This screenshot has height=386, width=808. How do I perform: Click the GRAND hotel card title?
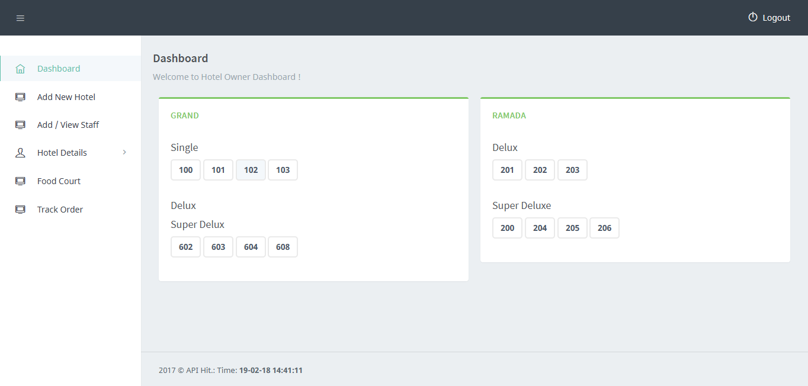tap(185, 115)
